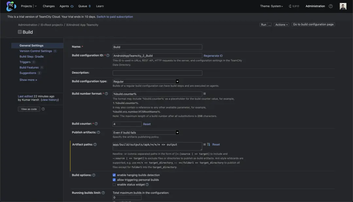The width and height of the screenshot is (353, 202).
Task: Click the TeamCity logo icon
Action: pos(11,6)
